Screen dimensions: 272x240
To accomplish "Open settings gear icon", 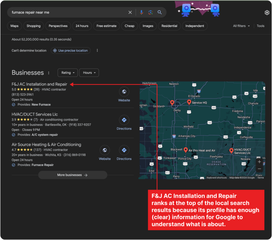I will (x=267, y=13).
